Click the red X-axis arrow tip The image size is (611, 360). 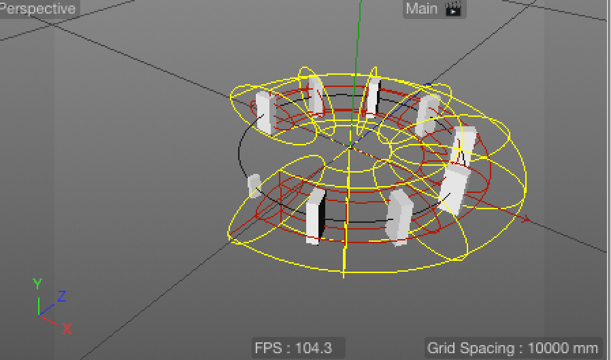[x=526, y=219]
